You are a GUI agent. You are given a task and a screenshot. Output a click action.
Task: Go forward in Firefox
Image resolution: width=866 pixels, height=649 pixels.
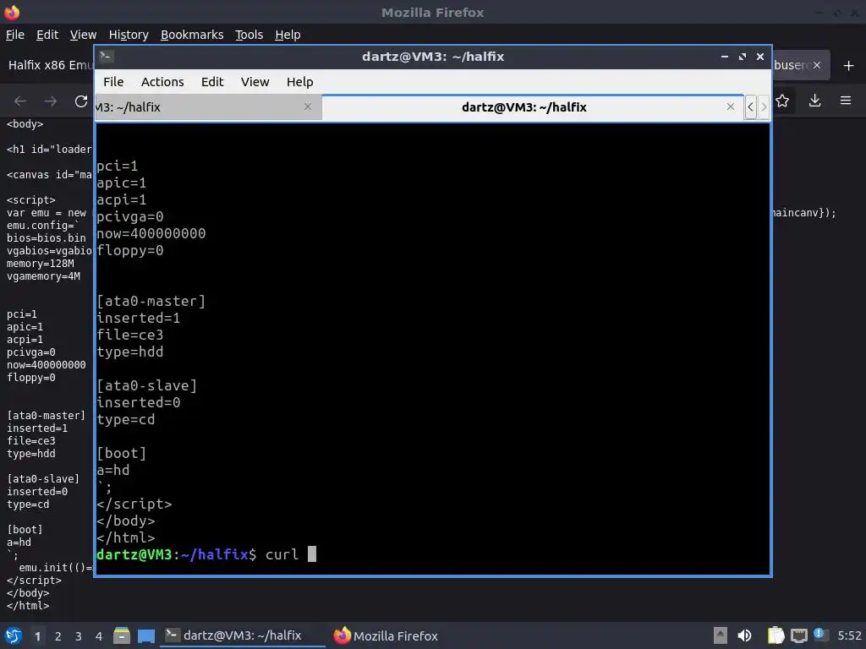pyautogui.click(x=50, y=101)
